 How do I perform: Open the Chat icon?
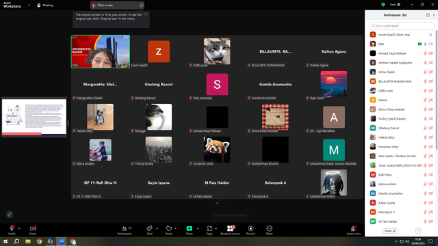point(149,228)
